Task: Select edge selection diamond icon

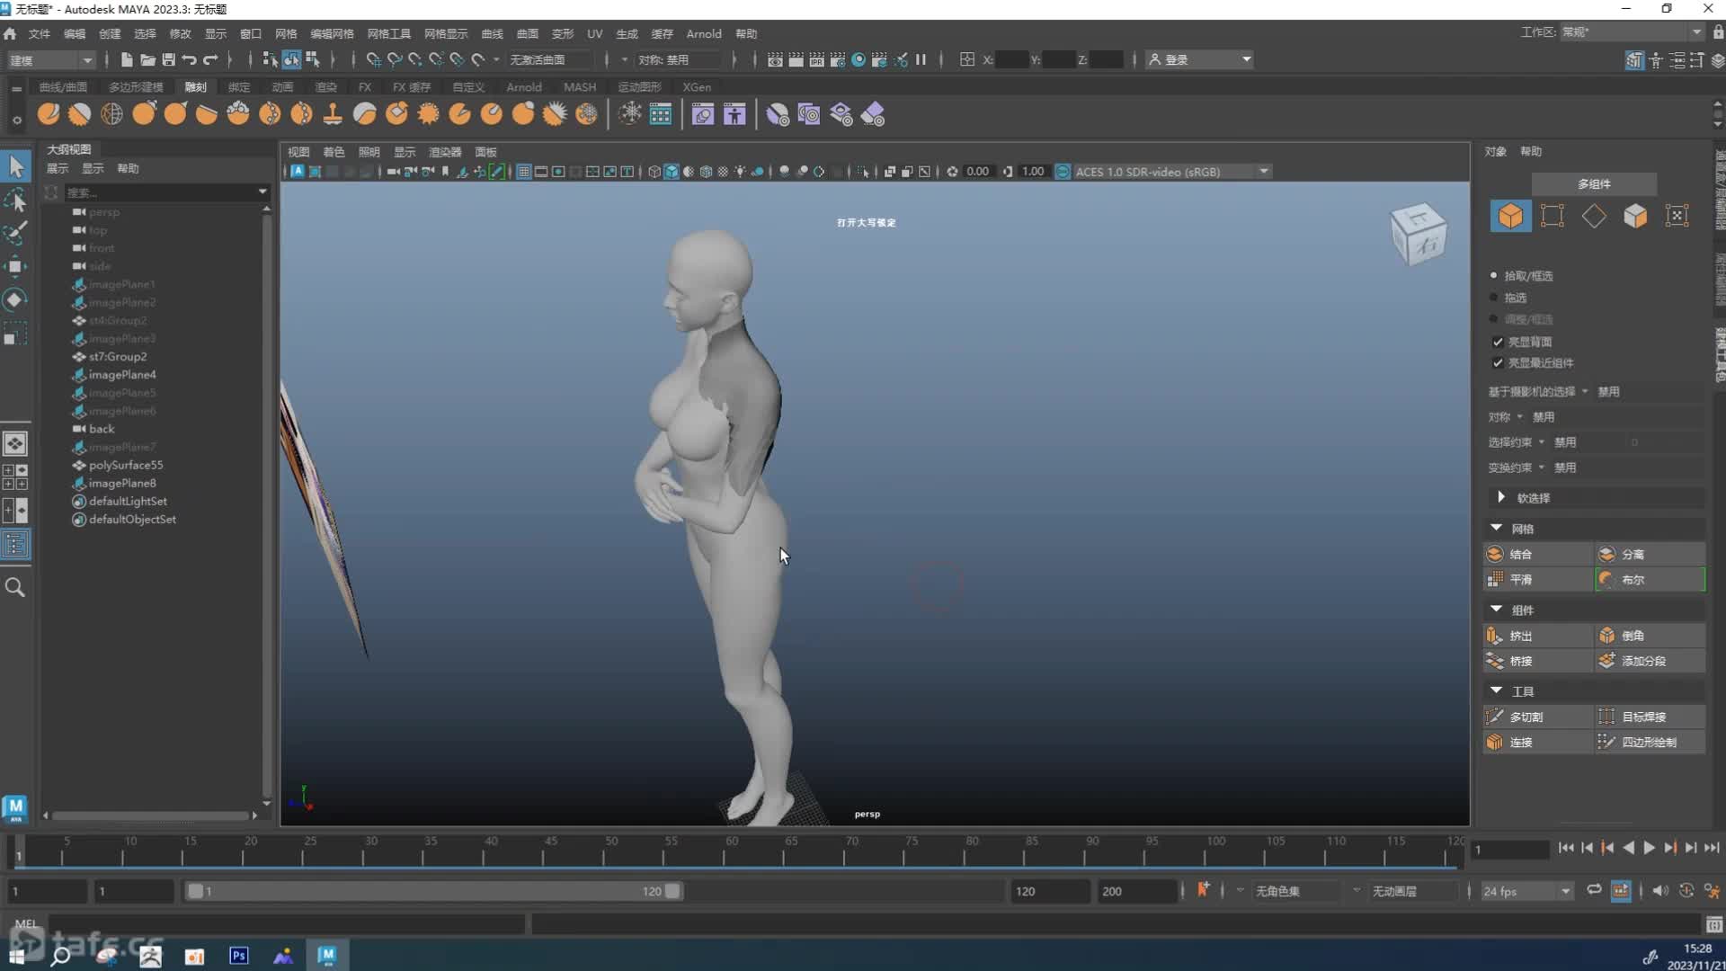Action: [1594, 216]
